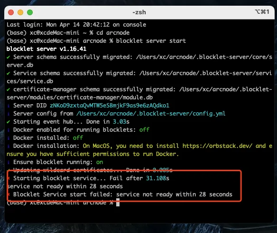Screen dimensions: 277x233
Task: Click the red X beside Starting blocklet service
Action: (9, 178)
